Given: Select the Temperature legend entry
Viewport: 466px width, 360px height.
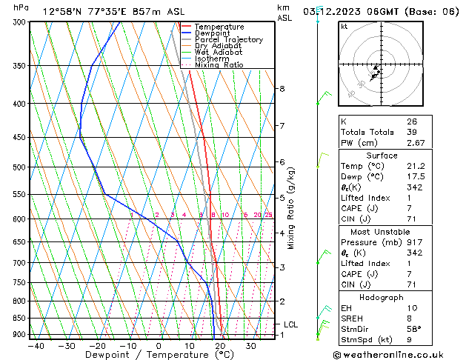Looking at the screenshot, I should (x=219, y=27).
